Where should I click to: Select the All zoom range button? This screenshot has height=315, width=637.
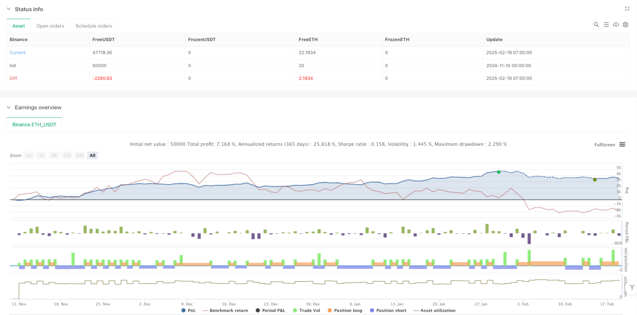pos(93,155)
